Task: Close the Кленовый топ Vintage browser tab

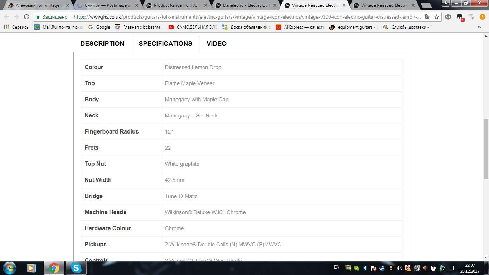Action: 67,5
